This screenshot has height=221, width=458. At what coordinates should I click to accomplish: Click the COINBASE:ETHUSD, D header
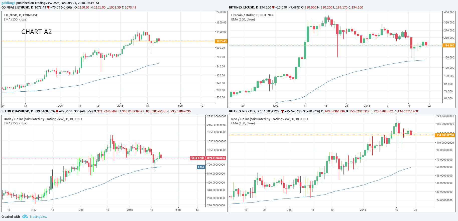pos(17,7)
